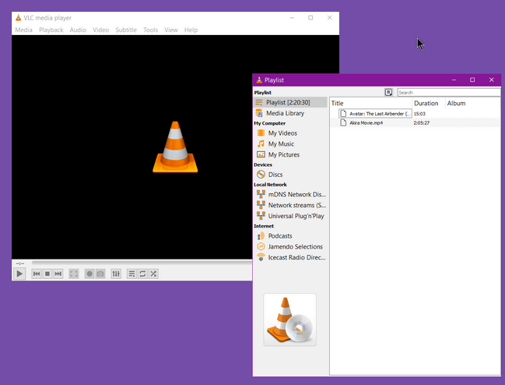Click the VLC cone logo in video area
The image size is (505, 385).
click(x=175, y=147)
